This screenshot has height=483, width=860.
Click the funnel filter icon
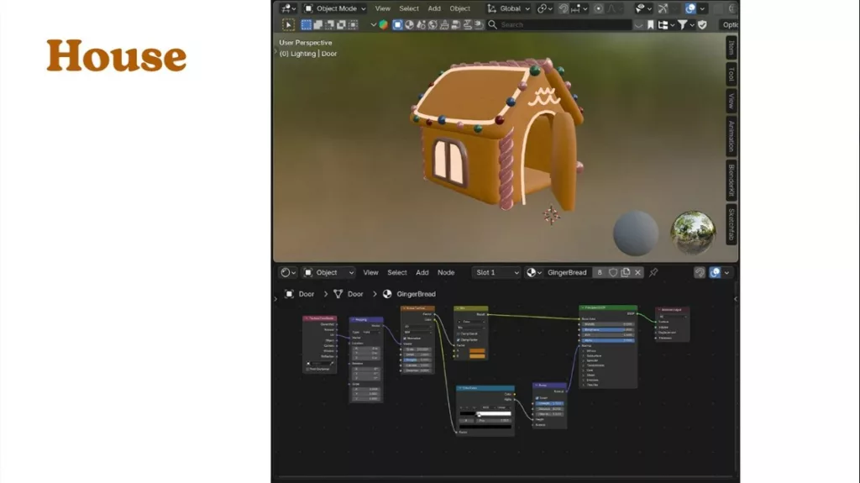pos(682,24)
